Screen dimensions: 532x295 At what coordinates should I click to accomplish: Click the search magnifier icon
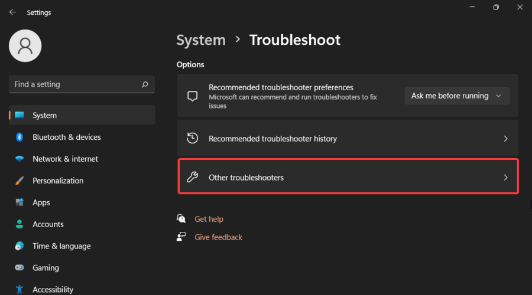145,84
